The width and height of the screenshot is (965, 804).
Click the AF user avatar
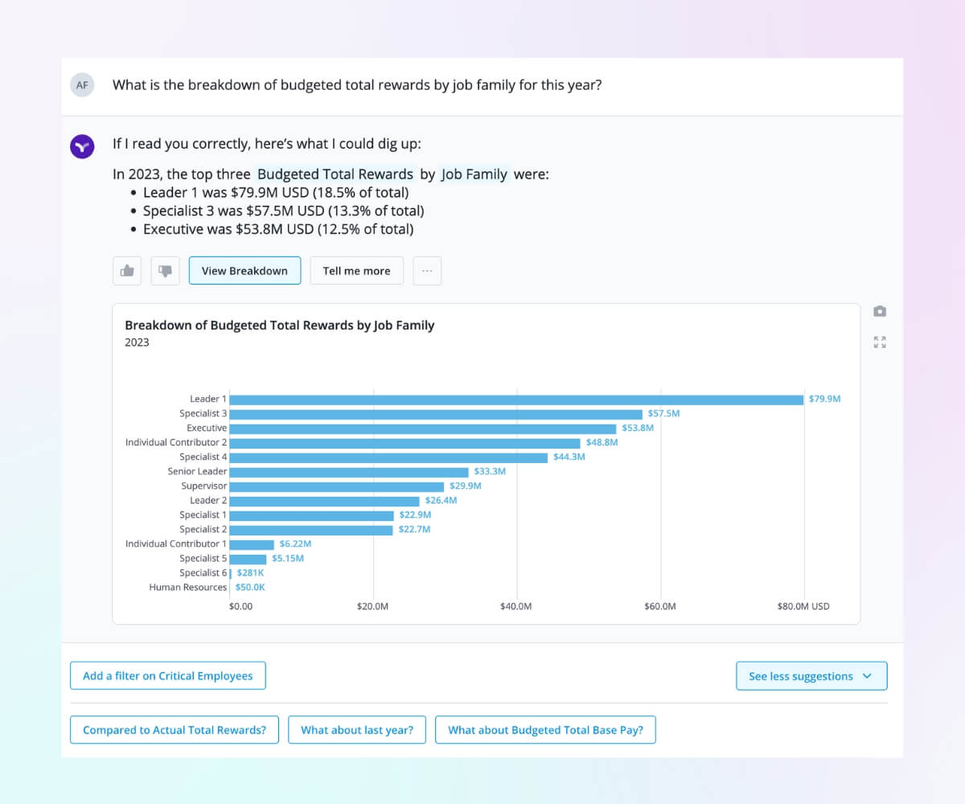pos(82,85)
